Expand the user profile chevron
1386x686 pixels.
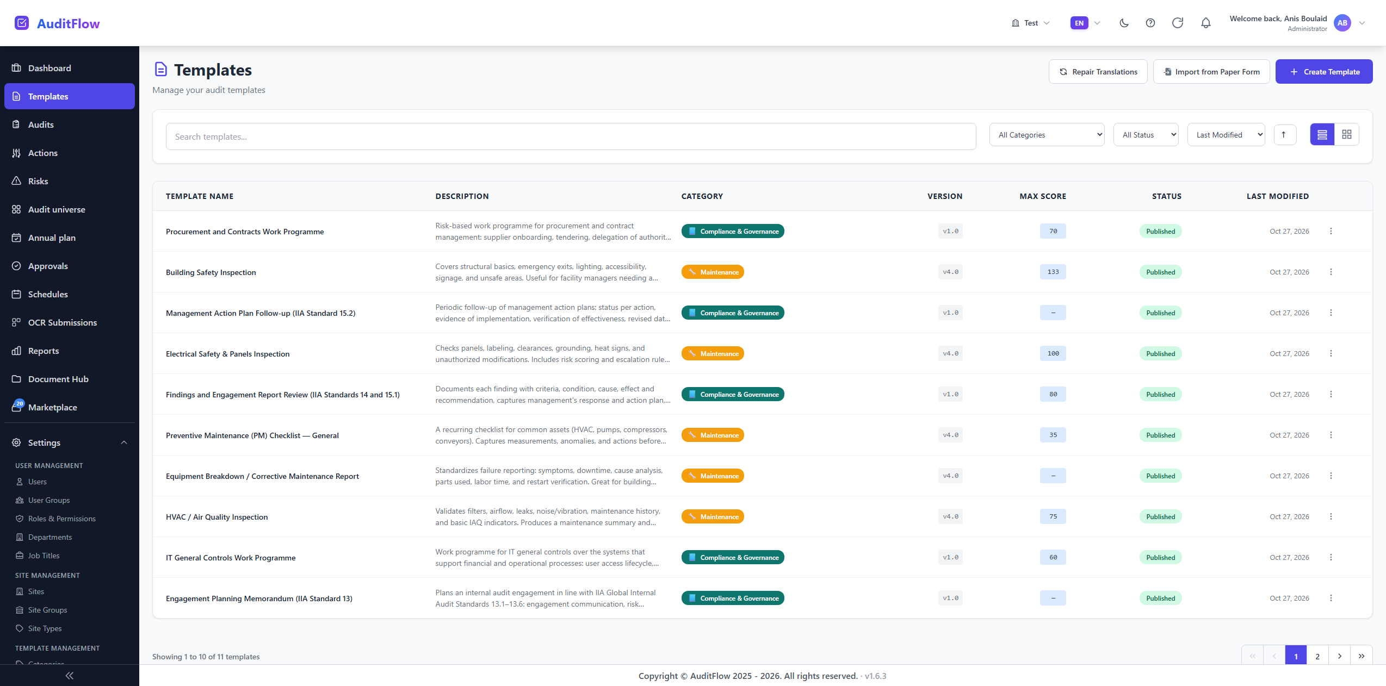click(x=1362, y=23)
